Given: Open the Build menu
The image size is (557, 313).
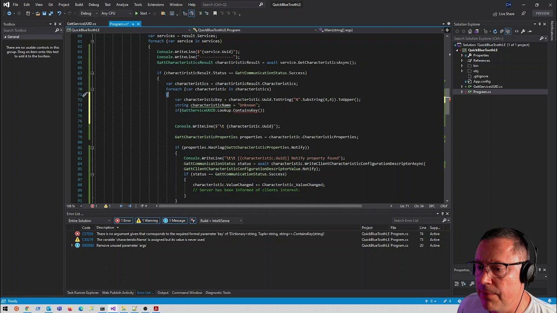Looking at the screenshot, I should 79,5.
